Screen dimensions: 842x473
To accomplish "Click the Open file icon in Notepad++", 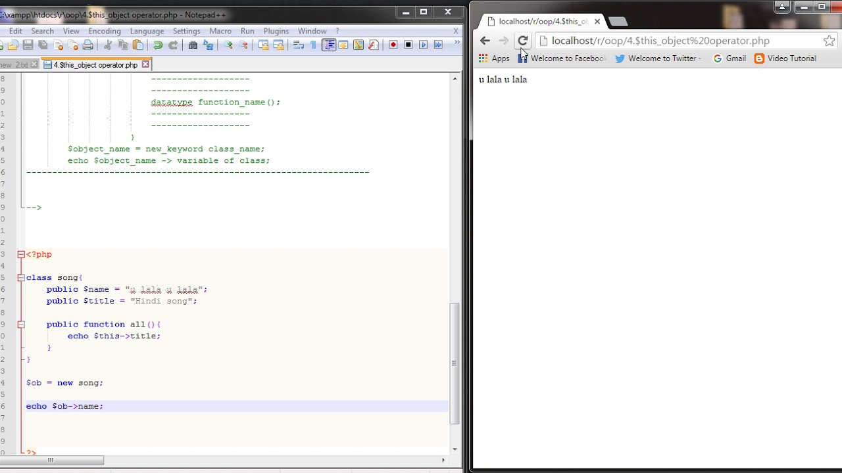I will (x=13, y=45).
